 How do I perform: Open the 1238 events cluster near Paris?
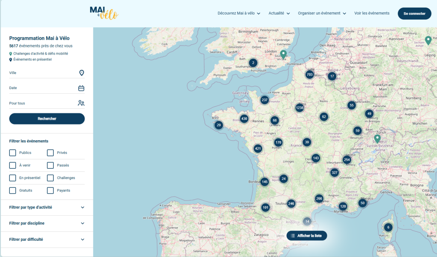(300, 108)
